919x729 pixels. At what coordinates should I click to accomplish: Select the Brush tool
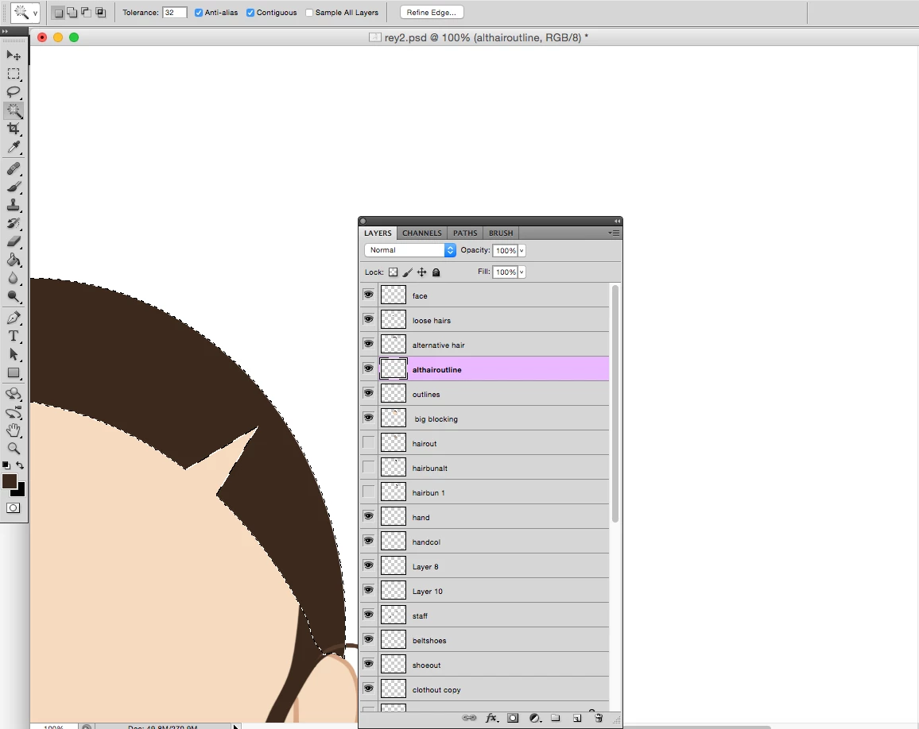[14, 187]
